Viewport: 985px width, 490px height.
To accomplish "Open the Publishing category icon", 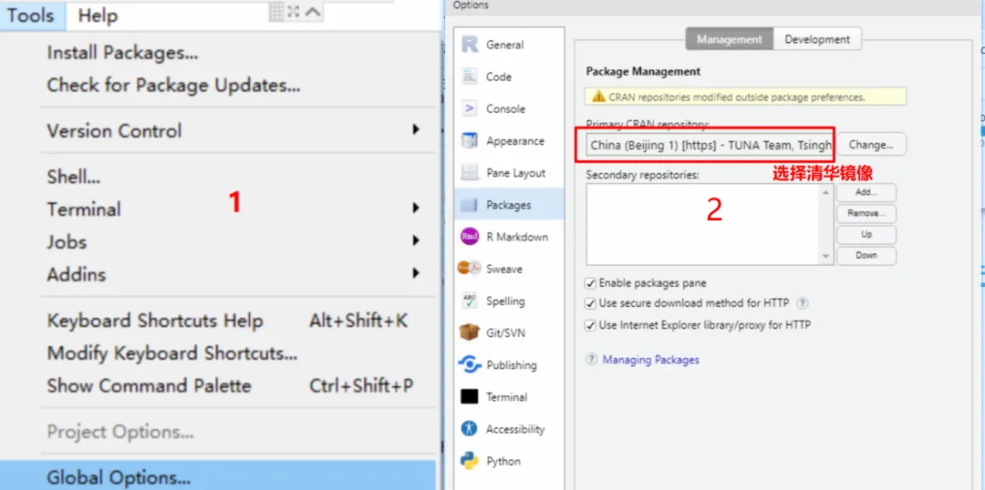I will 470,364.
